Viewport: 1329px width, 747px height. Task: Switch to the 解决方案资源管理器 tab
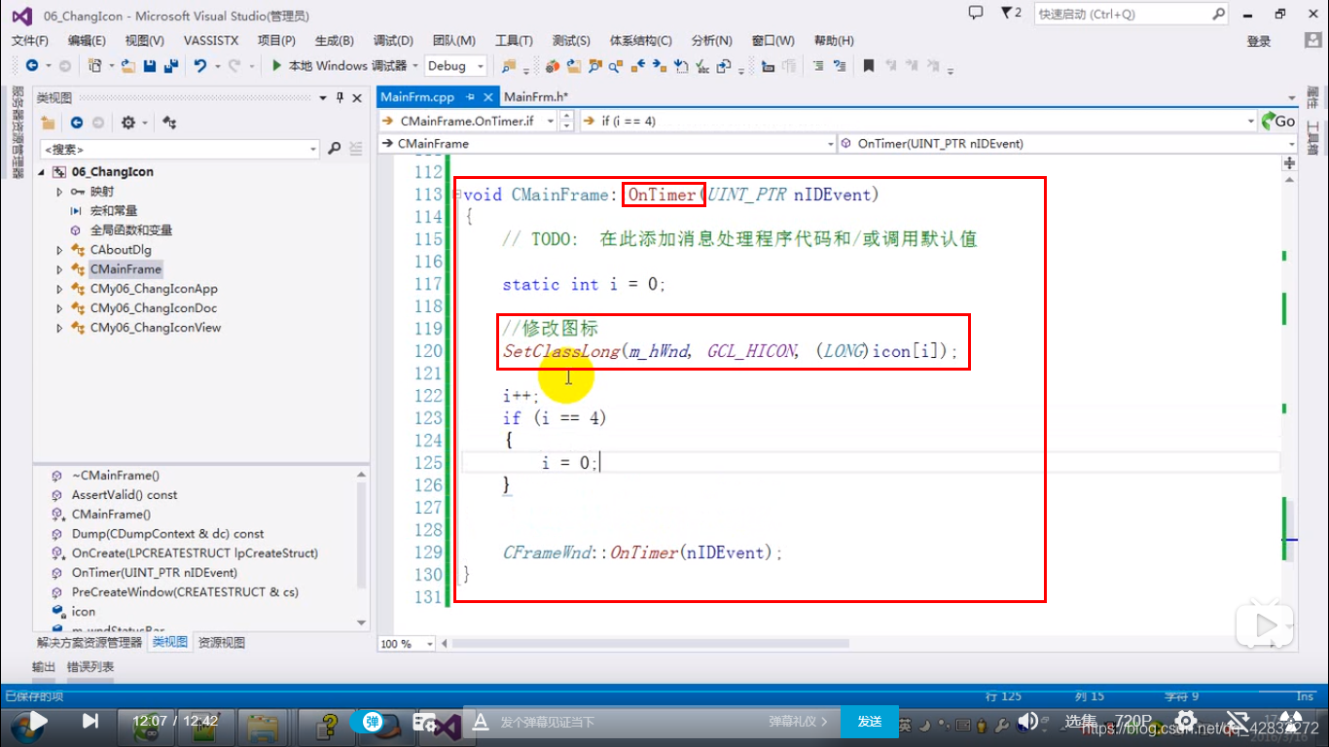coord(90,643)
